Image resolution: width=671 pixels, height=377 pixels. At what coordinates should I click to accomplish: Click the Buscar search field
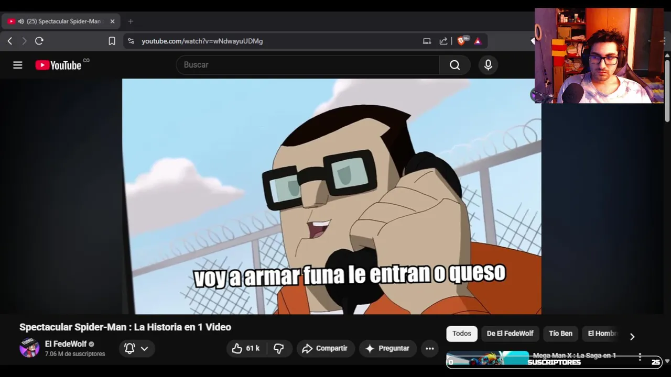[308, 65]
